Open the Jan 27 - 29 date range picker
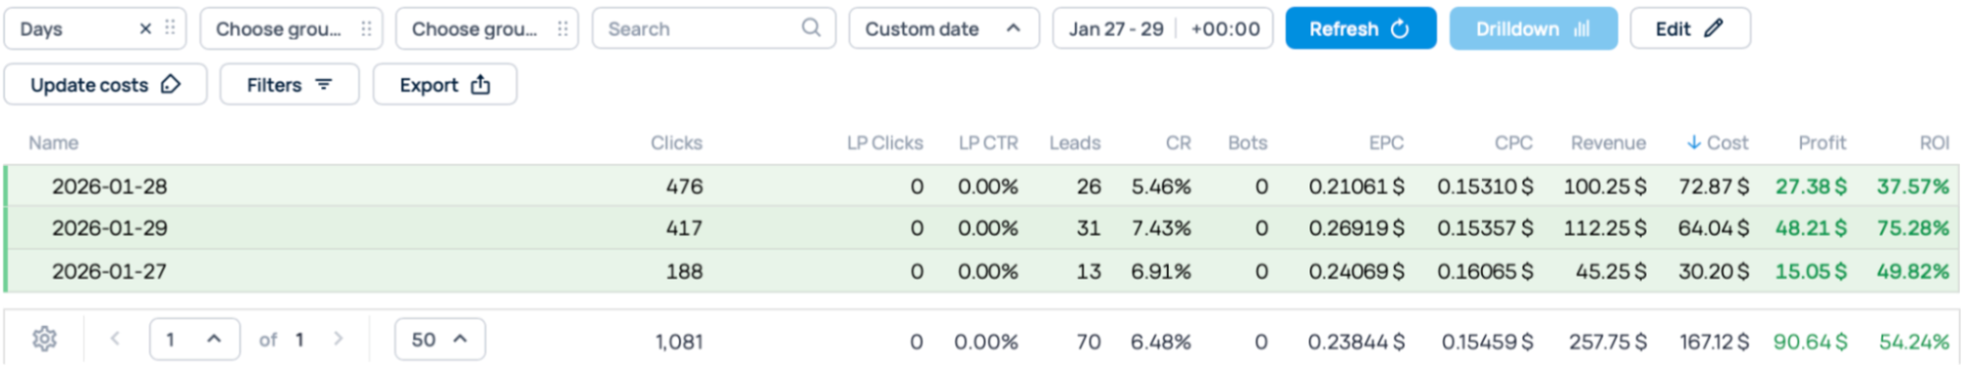The image size is (1962, 373). [1116, 28]
